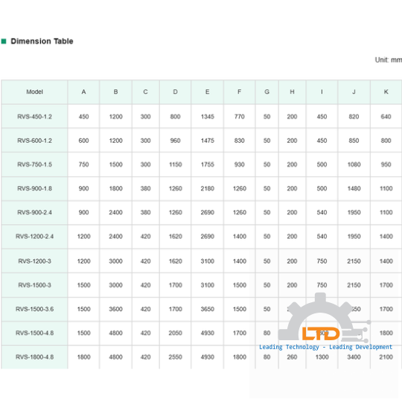
Task: Select the RVS-900-1.8 model cell
Action: (34, 188)
